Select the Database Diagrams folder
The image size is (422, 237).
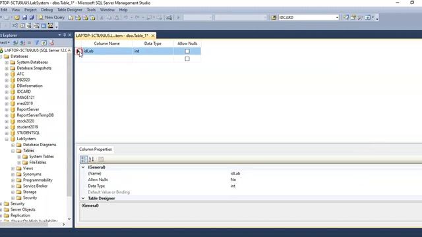(x=40, y=145)
